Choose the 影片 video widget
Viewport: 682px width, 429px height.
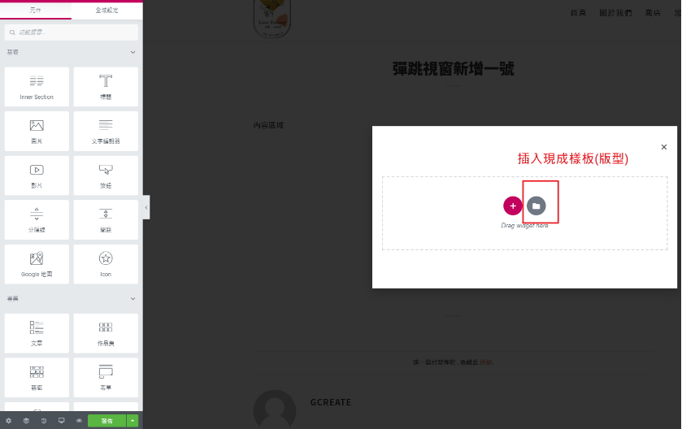click(x=37, y=175)
